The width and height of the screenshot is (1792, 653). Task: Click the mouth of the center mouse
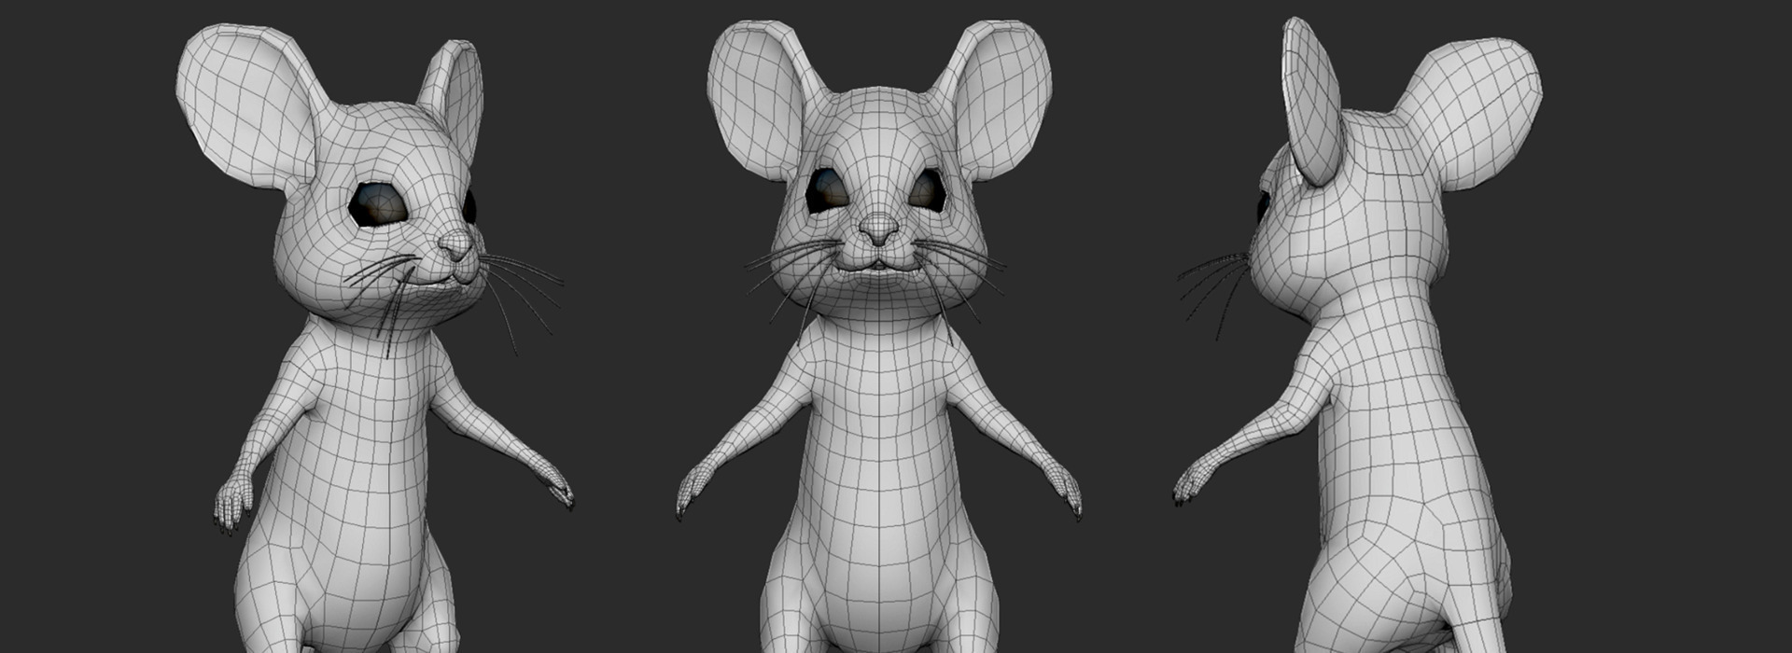pos(877,265)
